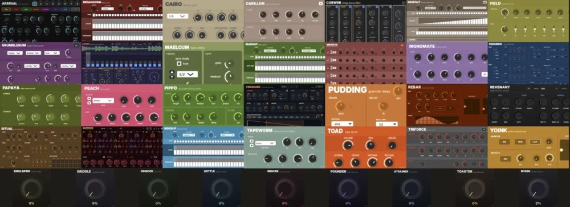Click the waveform display in the looper plugin
Viewport: 570px width, 207px height.
[122, 48]
